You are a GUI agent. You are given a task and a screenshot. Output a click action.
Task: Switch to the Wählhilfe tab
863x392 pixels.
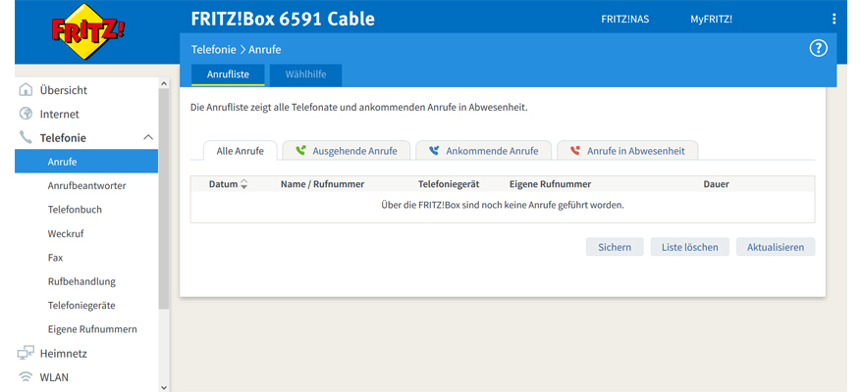[305, 74]
